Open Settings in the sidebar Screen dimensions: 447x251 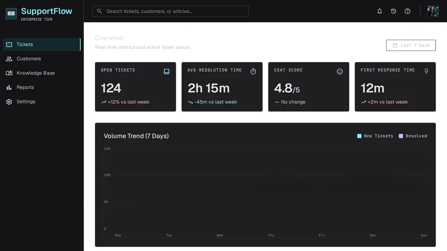[x=42, y=102]
